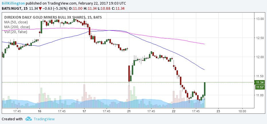Click the close value C:11.34
The height and width of the screenshot is (124, 267).
tap(119, 8)
